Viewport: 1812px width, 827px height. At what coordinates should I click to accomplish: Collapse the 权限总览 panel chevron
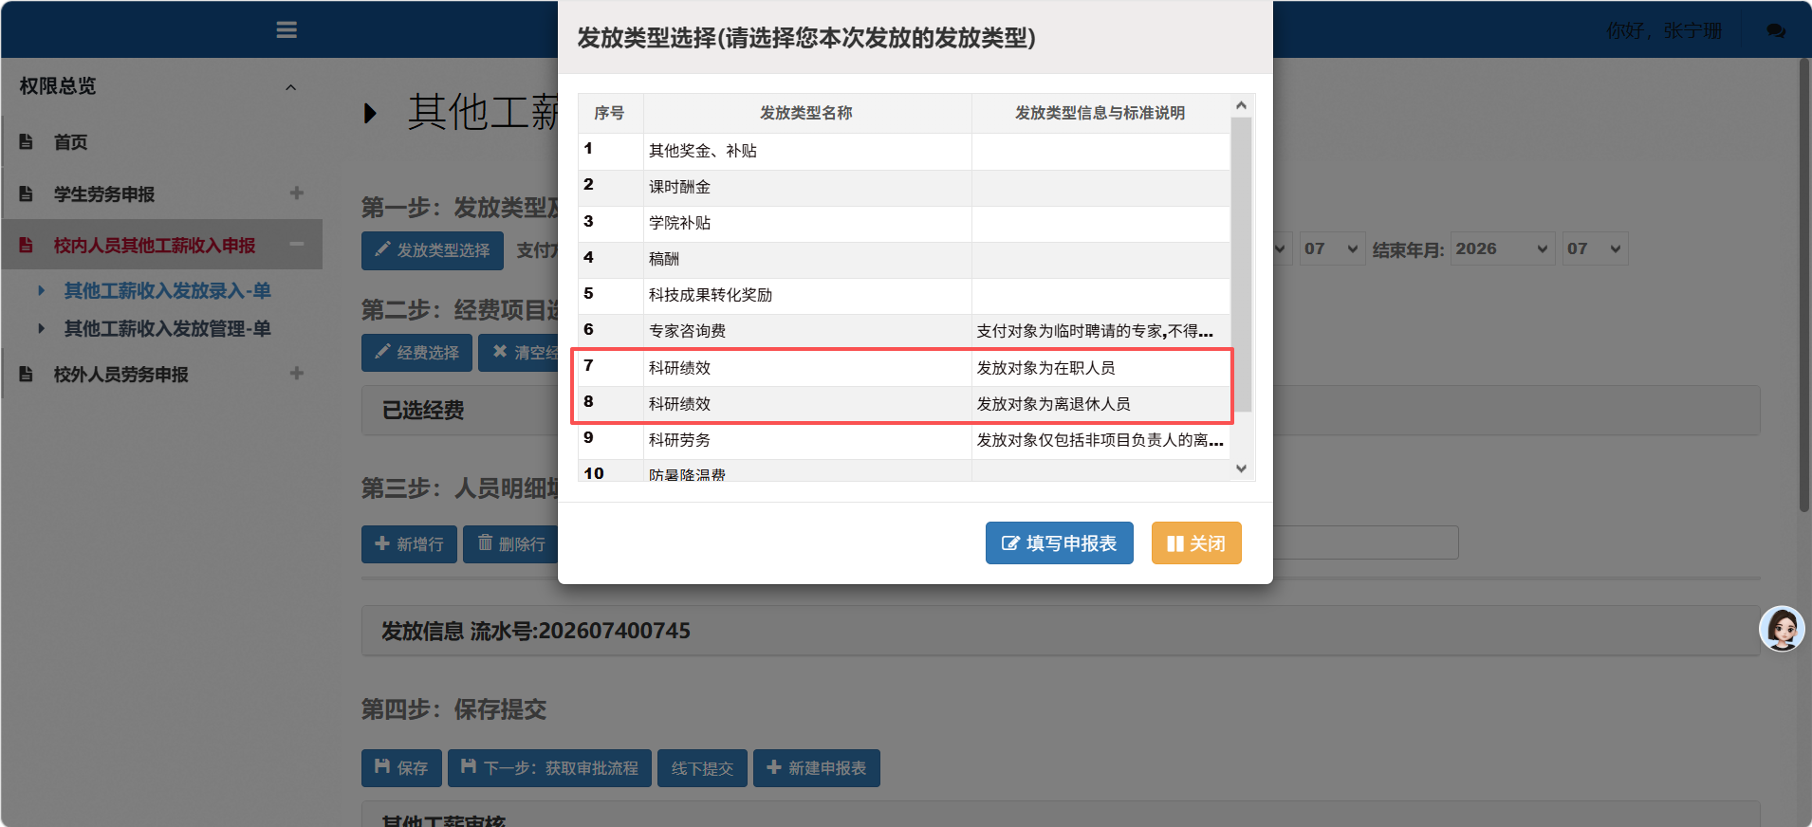click(291, 87)
